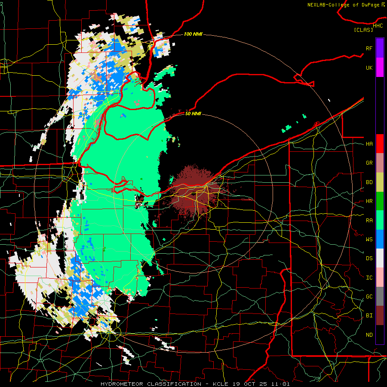Click the WS legend label
This screenshot has height=387, width=387.
(x=369, y=239)
